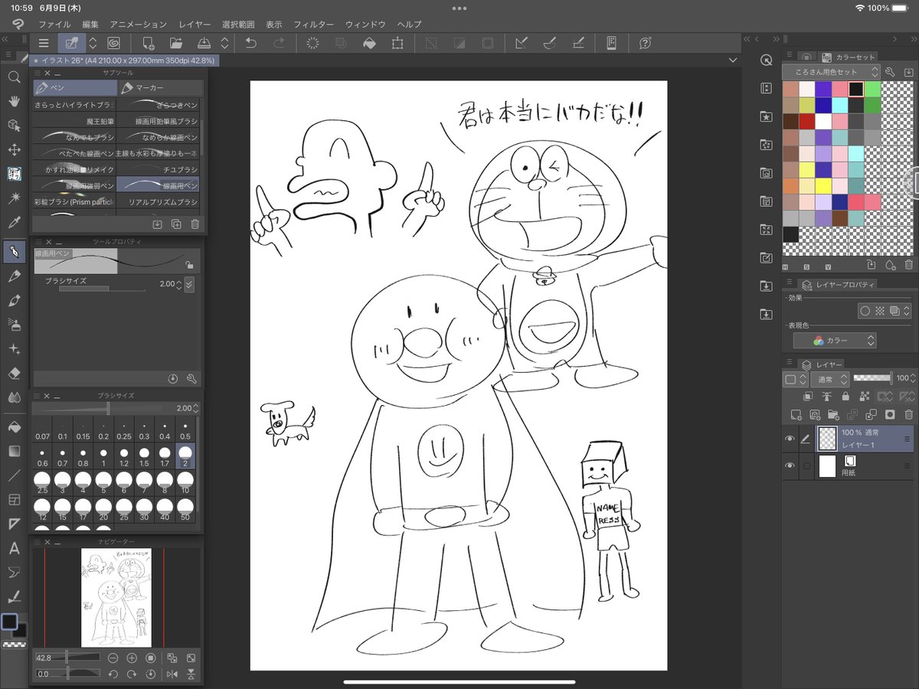Screen dimensions: 919x689
Task: Expand the canvas tab chevron dropdown
Action: [733, 60]
